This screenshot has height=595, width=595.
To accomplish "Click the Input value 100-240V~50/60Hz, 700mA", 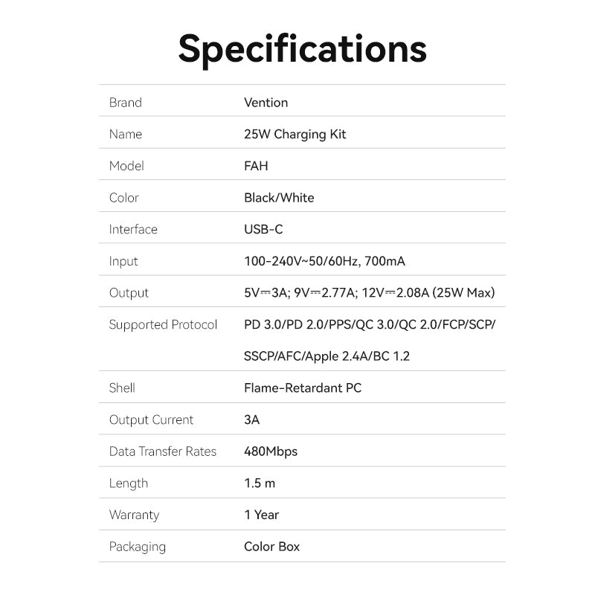I will click(x=324, y=261).
